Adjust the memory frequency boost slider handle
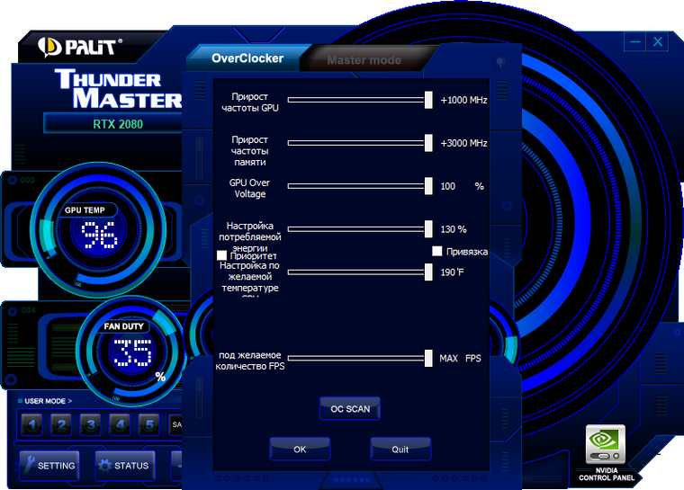 [x=428, y=143]
